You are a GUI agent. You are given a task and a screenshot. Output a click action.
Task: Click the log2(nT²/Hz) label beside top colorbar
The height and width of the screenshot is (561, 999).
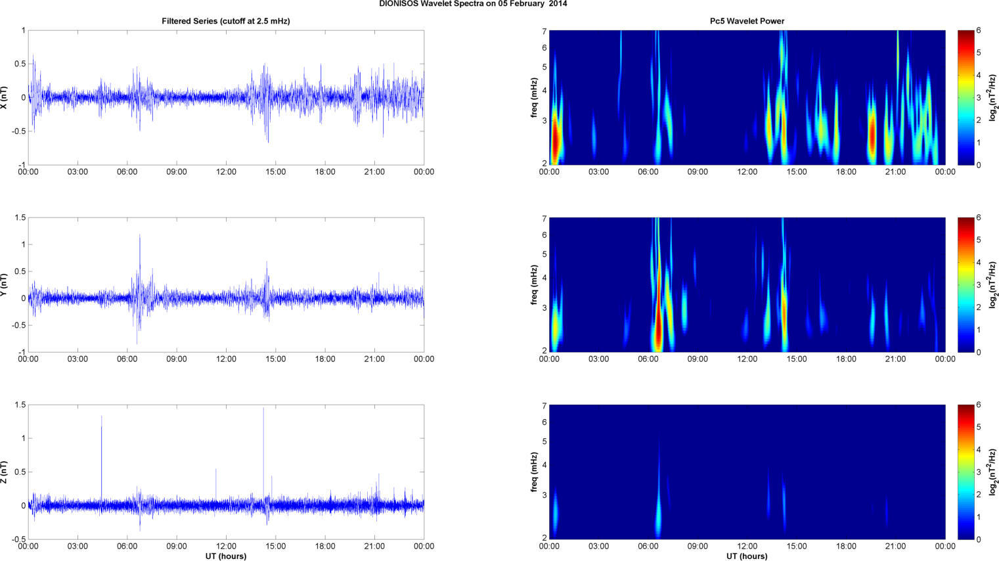[993, 98]
